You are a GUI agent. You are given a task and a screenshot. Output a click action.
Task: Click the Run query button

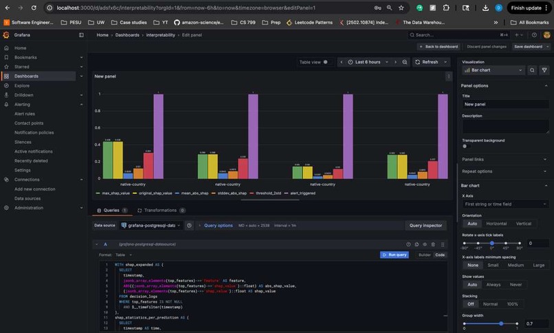[x=395, y=255]
